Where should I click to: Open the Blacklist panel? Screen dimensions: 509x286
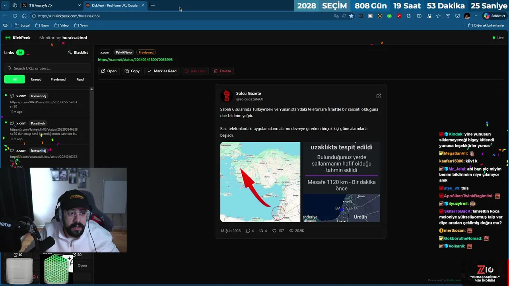pos(78,52)
